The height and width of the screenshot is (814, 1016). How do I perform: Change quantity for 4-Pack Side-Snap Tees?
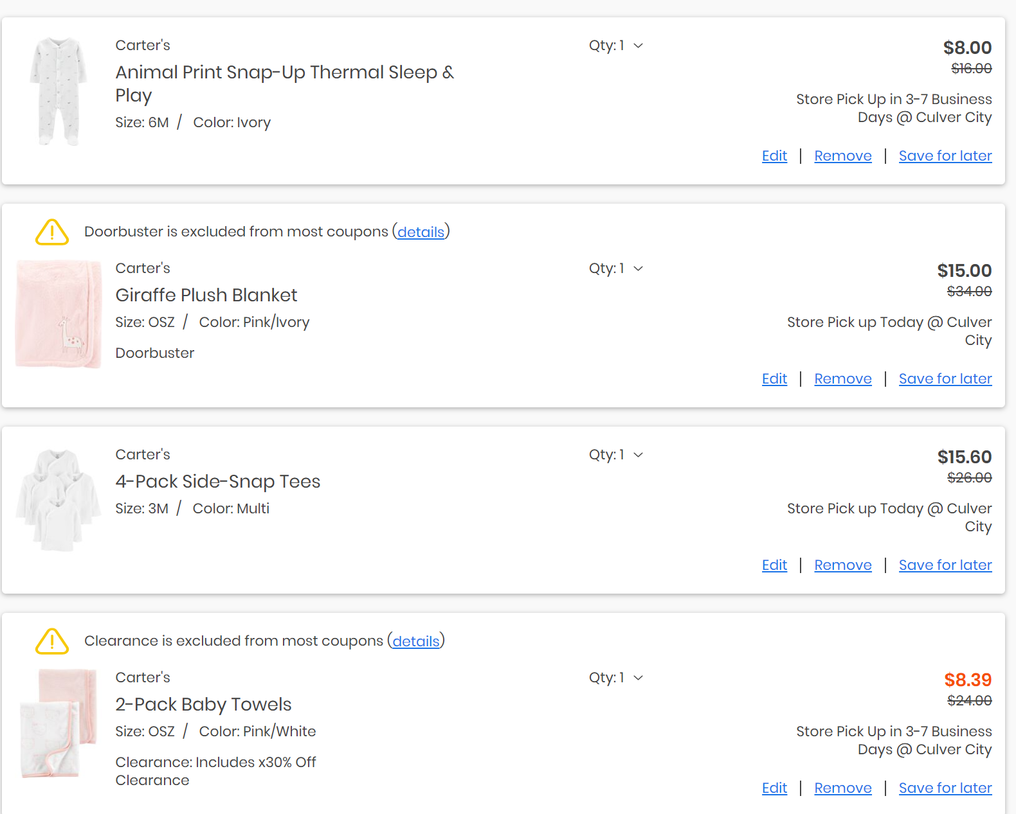(615, 455)
